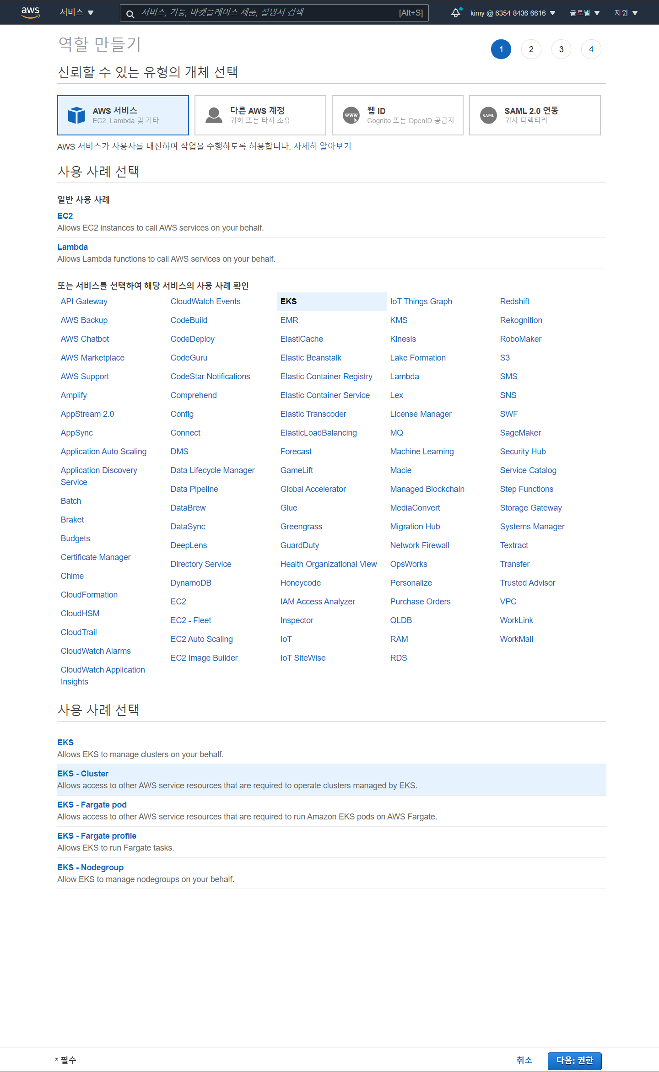The height and width of the screenshot is (1072, 659).
Task: Choose the EC2 general use case
Action: tap(332, 222)
